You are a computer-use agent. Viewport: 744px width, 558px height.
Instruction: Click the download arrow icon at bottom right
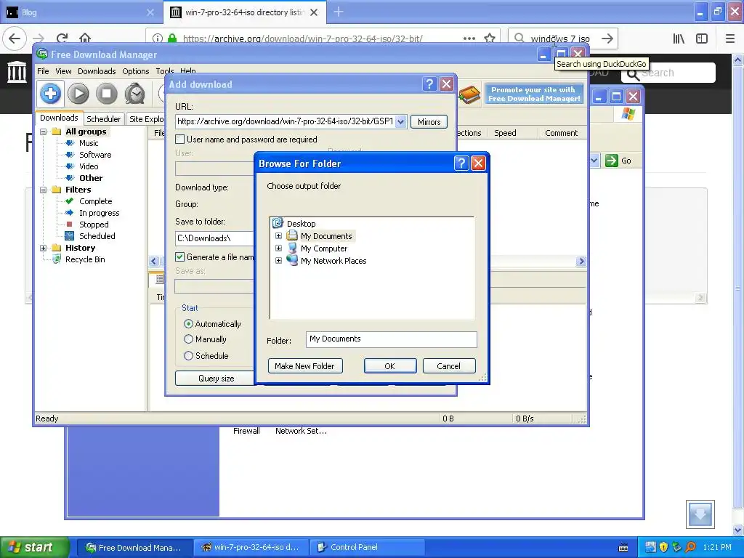(x=700, y=514)
